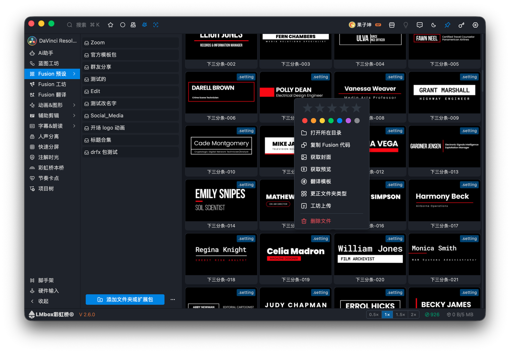This screenshot has height=353, width=510.
Task: Open the key icon in the top bar
Action: (x=461, y=25)
